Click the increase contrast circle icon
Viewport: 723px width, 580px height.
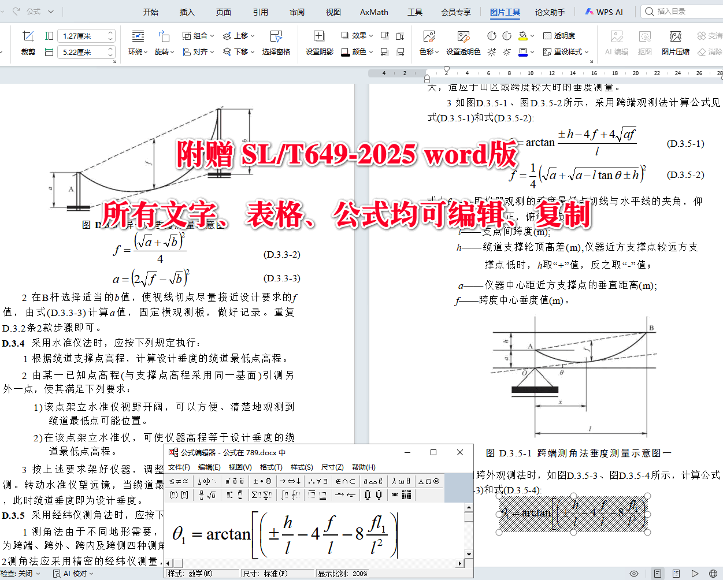click(x=491, y=36)
